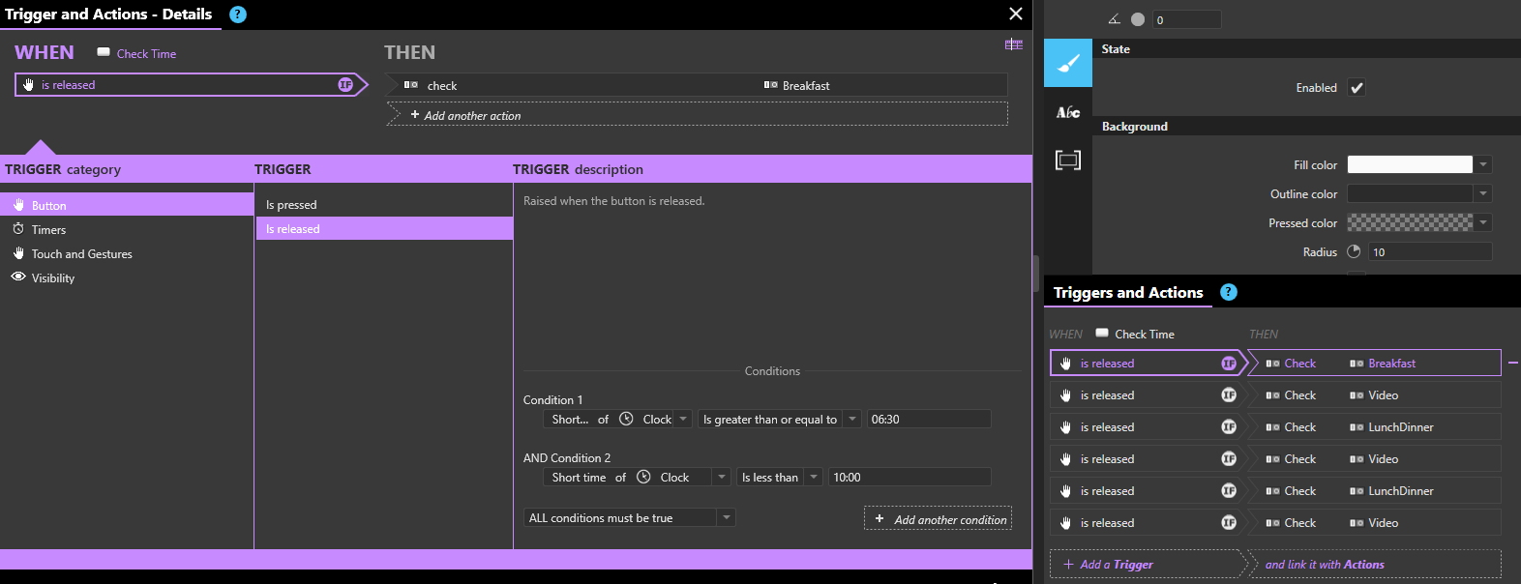1521x584 pixels.
Task: Click IF badge on first Video row
Action: pyautogui.click(x=1229, y=395)
